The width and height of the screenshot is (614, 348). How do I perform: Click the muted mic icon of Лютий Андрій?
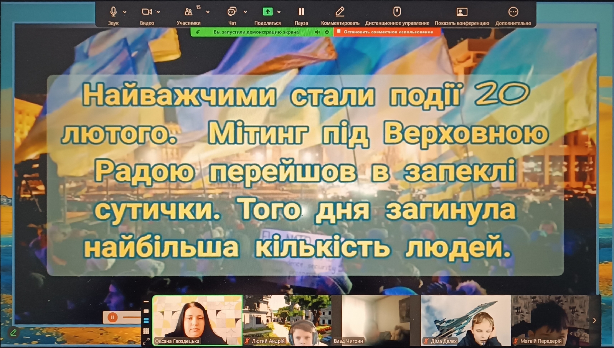coord(248,341)
